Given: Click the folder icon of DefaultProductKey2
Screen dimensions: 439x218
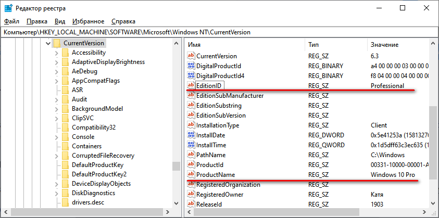Looking at the screenshot, I should [65, 174].
